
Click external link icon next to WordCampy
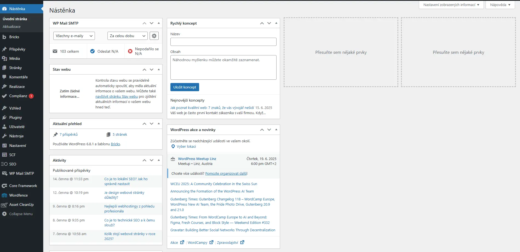211,242
